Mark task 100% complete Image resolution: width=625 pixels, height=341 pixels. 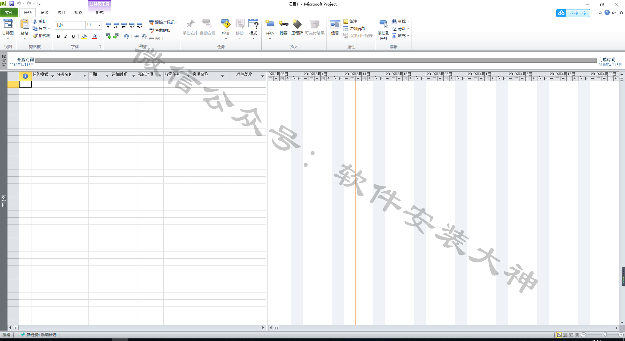coord(139,25)
